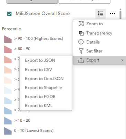Click the '0 - 10 (Lowest Scores)' label
Screen dimensions: 126x139
[34, 131]
